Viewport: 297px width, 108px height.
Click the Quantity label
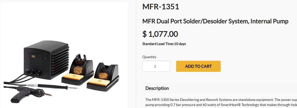(x=149, y=57)
